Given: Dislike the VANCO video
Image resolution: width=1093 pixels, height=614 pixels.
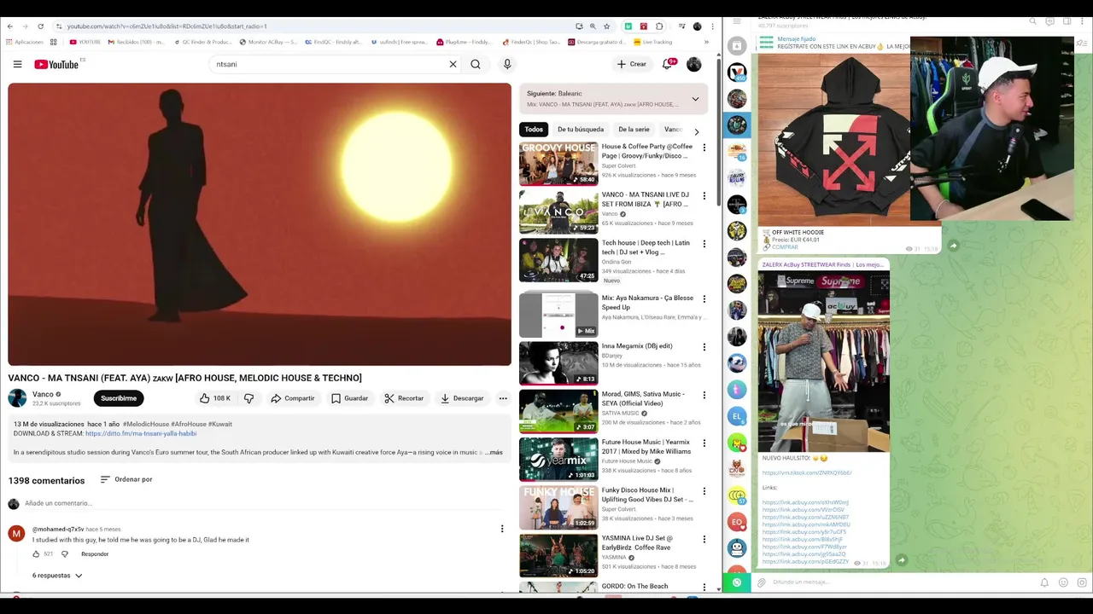Looking at the screenshot, I should point(248,398).
